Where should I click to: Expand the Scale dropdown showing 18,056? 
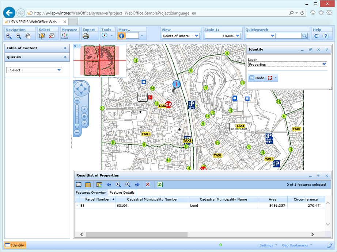tap(238, 36)
